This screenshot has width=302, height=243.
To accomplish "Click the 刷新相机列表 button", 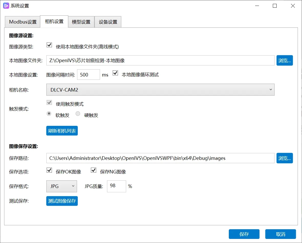I will coord(62,131).
